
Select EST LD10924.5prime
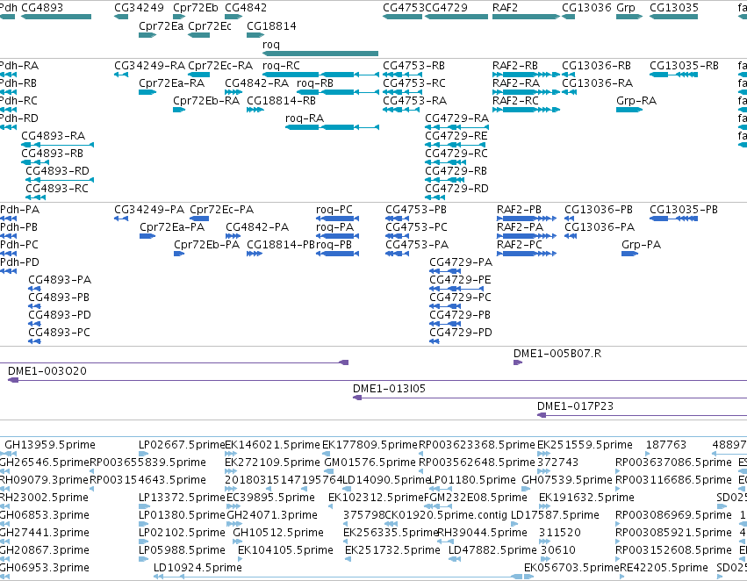[198, 568]
